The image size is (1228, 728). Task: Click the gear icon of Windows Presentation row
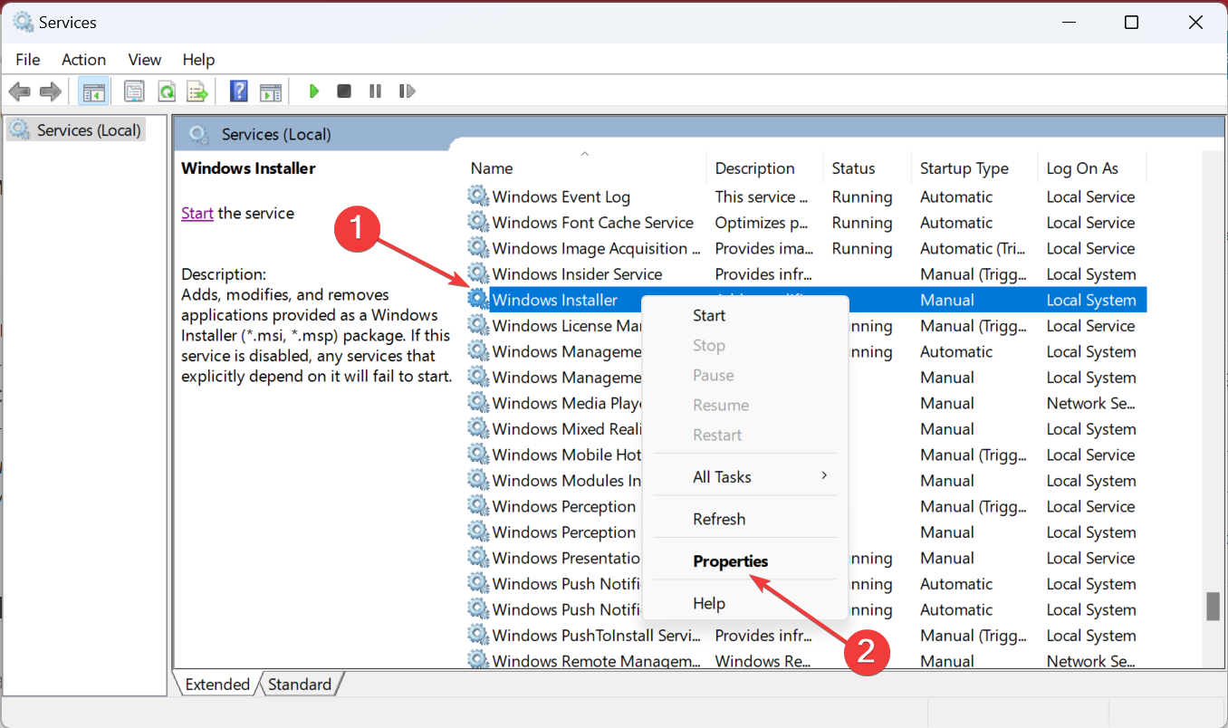tap(478, 558)
